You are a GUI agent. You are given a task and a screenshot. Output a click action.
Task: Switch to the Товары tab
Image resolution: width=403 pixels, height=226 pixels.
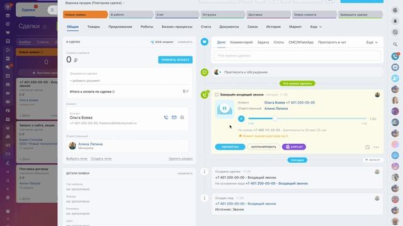point(94,26)
